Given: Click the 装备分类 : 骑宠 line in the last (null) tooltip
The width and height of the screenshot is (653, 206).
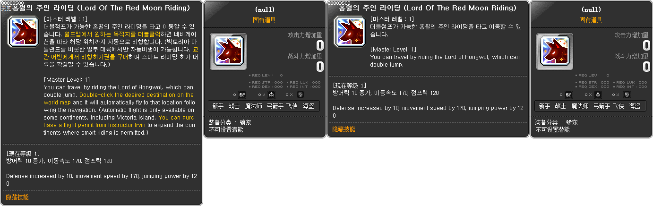Looking at the screenshot, I should click(556, 122).
